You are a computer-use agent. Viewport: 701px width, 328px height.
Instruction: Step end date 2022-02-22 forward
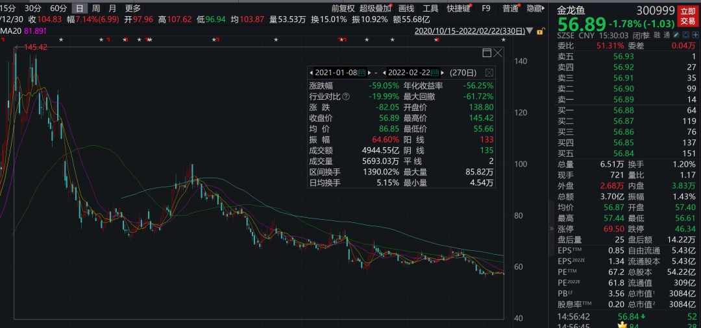pos(443,73)
